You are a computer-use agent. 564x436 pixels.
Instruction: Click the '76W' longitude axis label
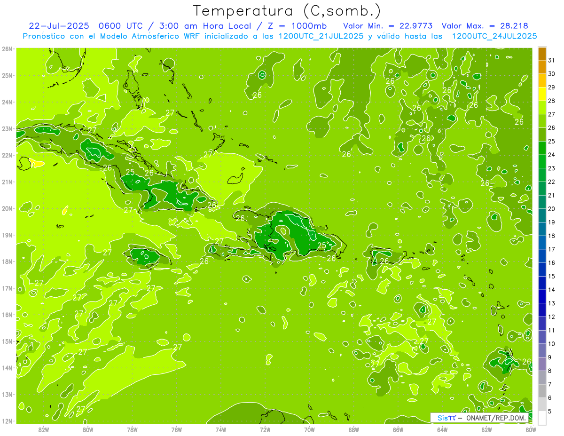point(177,429)
